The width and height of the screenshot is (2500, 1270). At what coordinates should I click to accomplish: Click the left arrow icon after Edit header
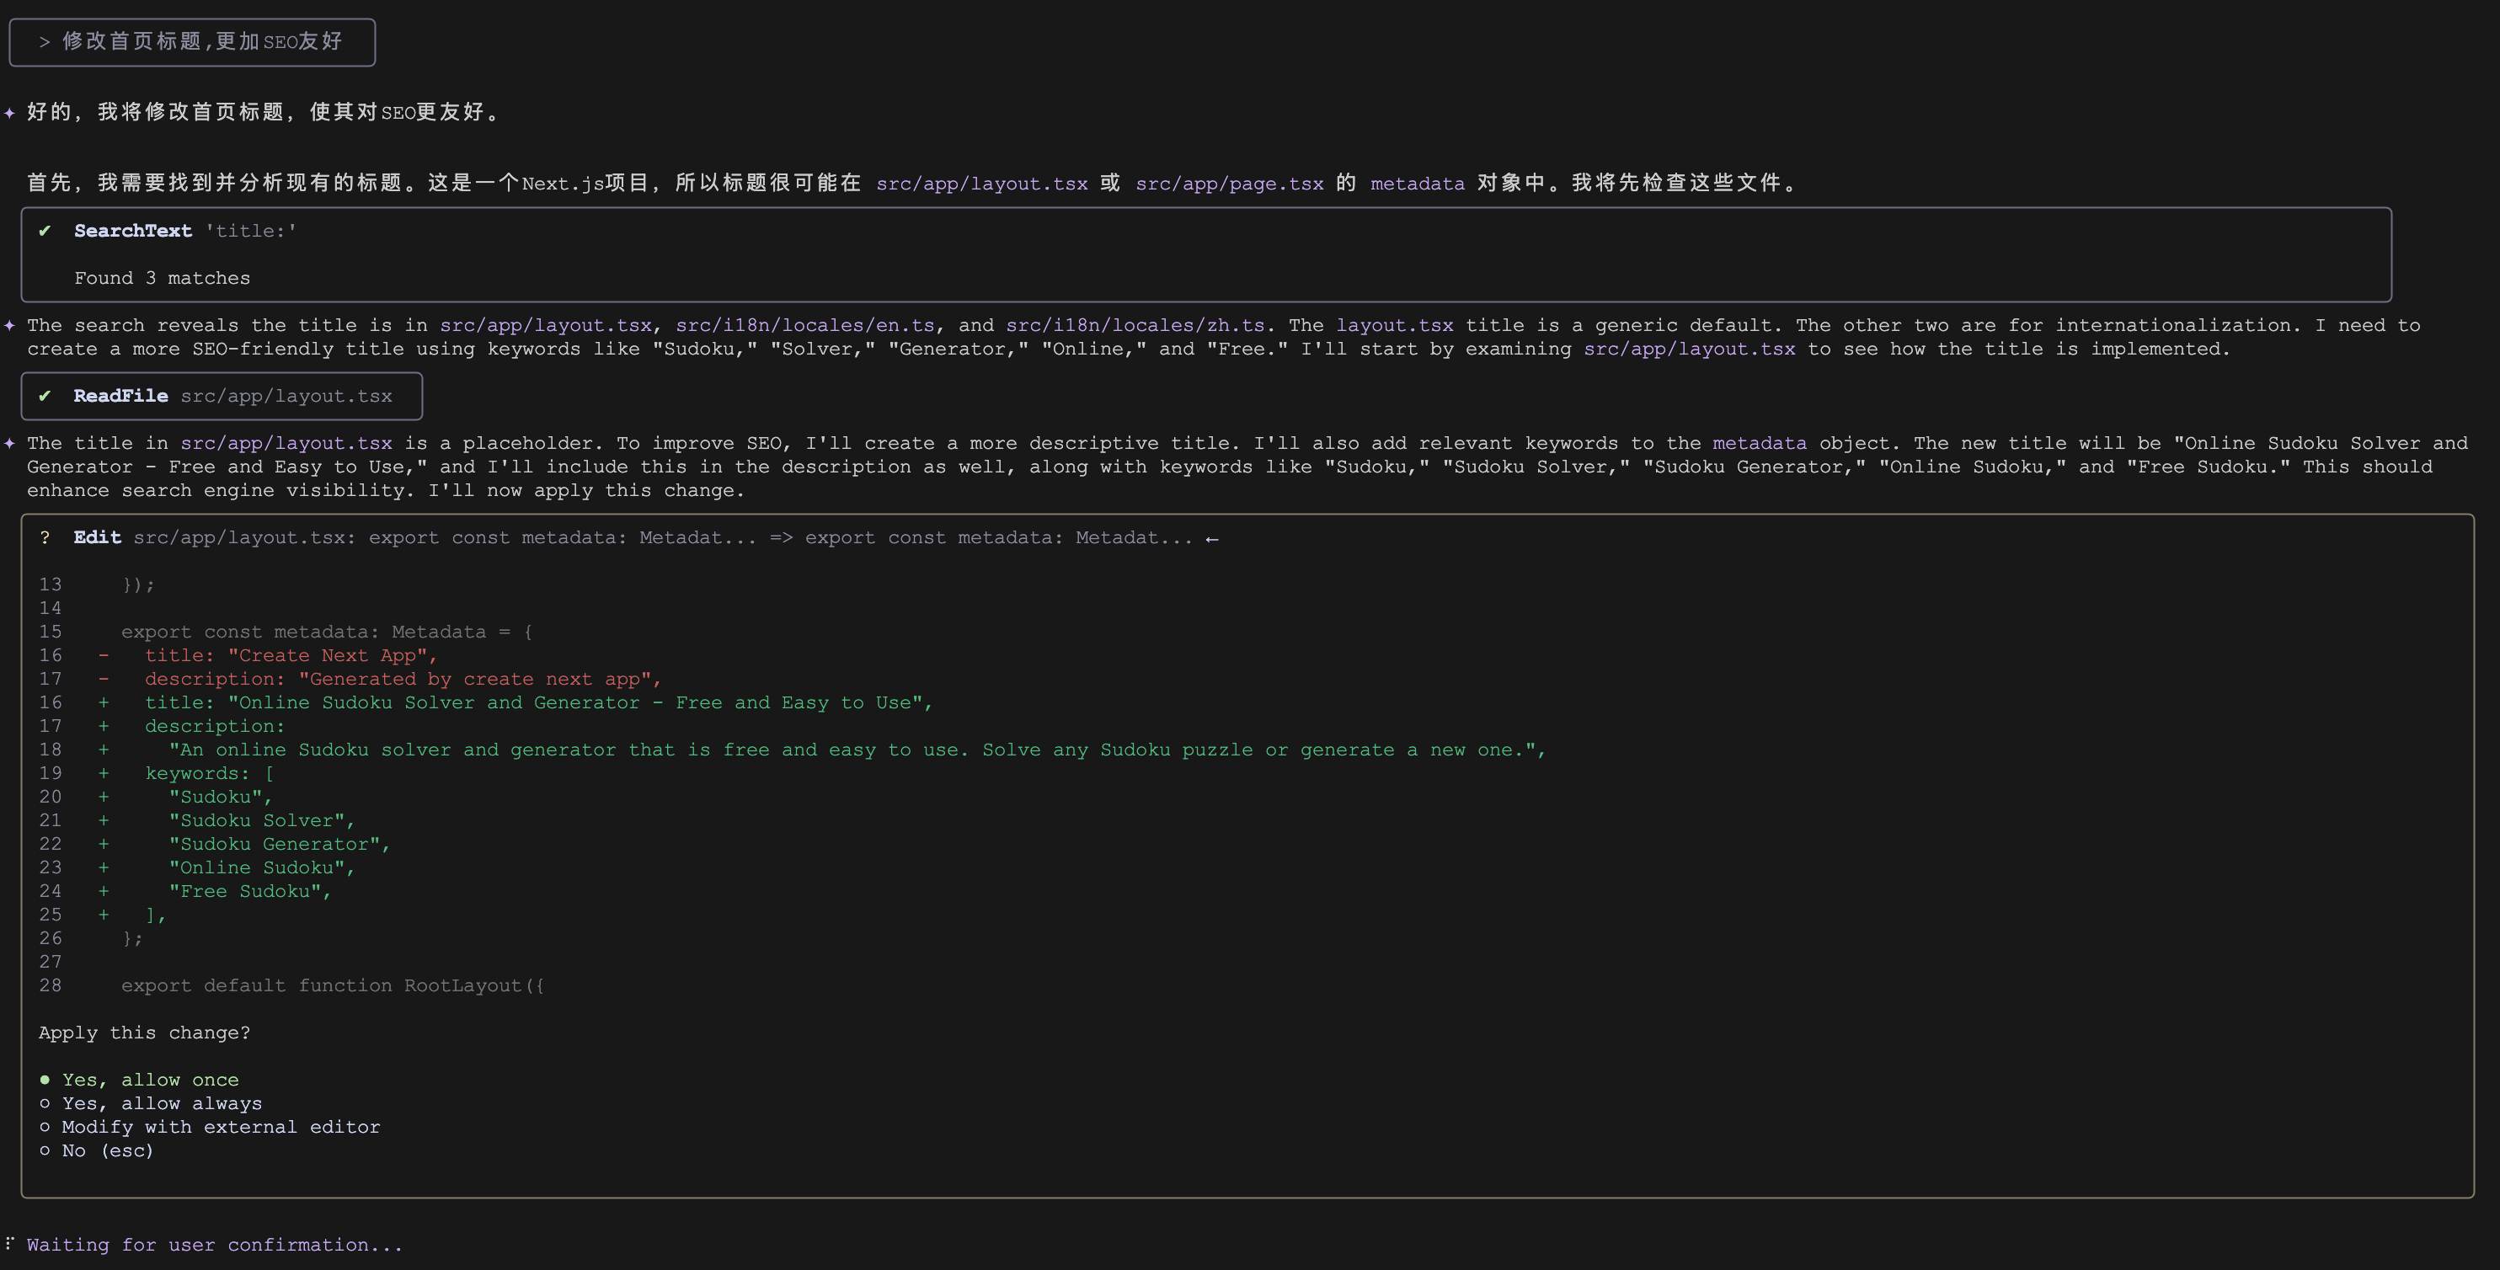click(1212, 538)
